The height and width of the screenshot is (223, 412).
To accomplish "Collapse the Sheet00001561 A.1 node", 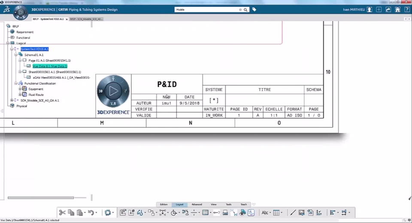I will point(20,72).
